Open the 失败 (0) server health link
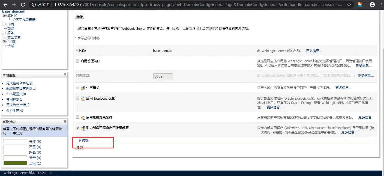The width and height of the screenshot is (384, 176). [x=35, y=141]
